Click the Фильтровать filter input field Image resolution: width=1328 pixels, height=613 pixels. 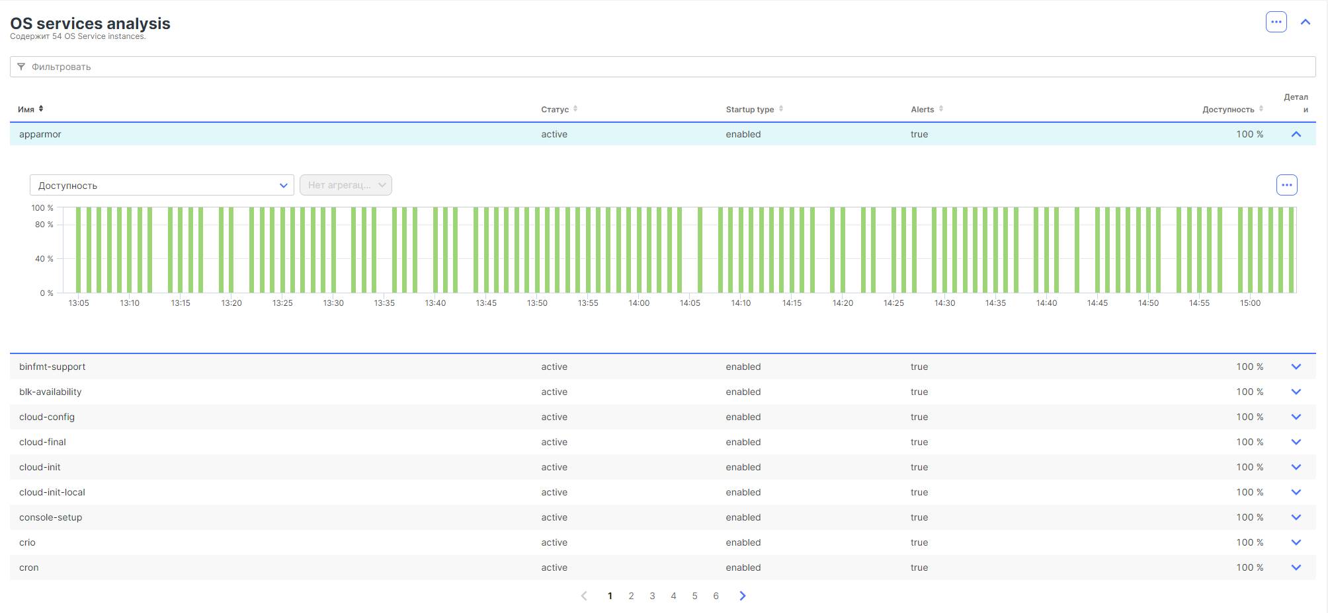[x=661, y=67]
